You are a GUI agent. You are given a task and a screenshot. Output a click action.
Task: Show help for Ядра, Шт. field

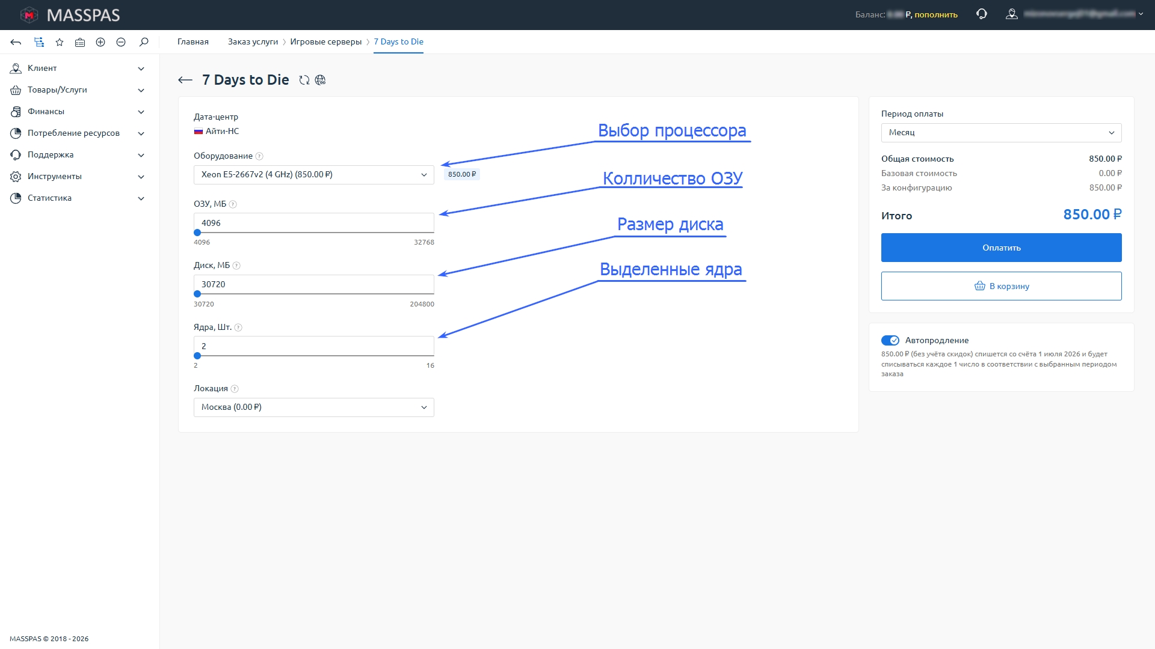(238, 328)
